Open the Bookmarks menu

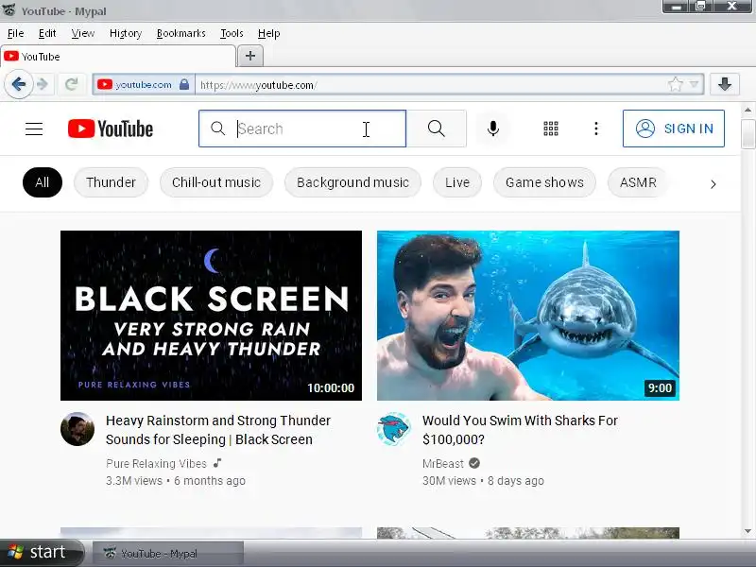pyautogui.click(x=180, y=33)
